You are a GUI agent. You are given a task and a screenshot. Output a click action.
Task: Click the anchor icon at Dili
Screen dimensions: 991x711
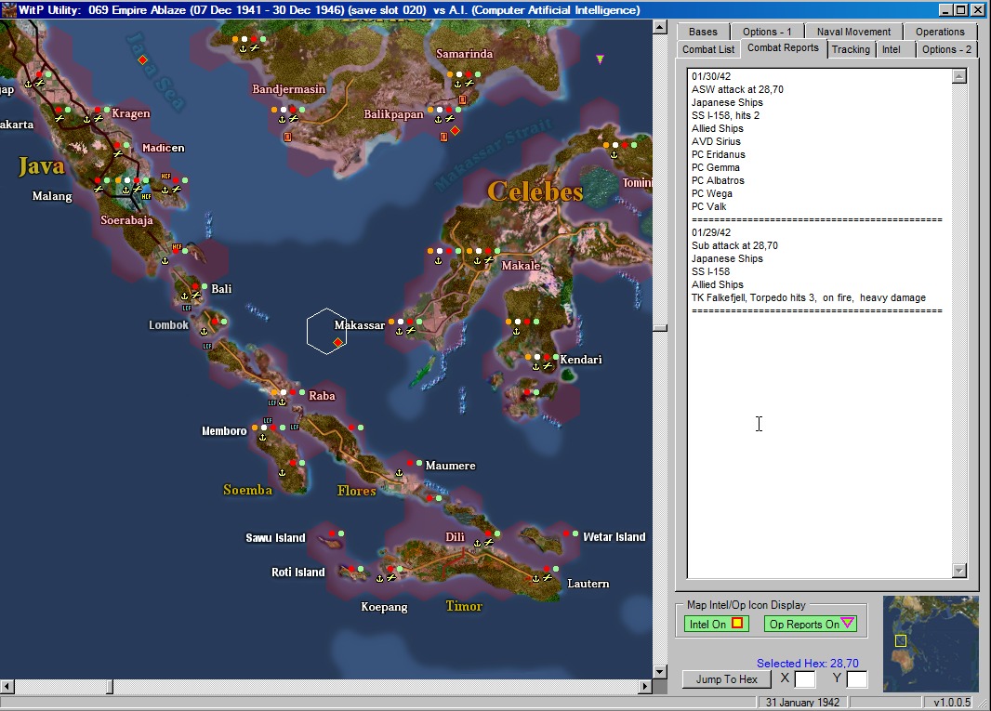477,543
